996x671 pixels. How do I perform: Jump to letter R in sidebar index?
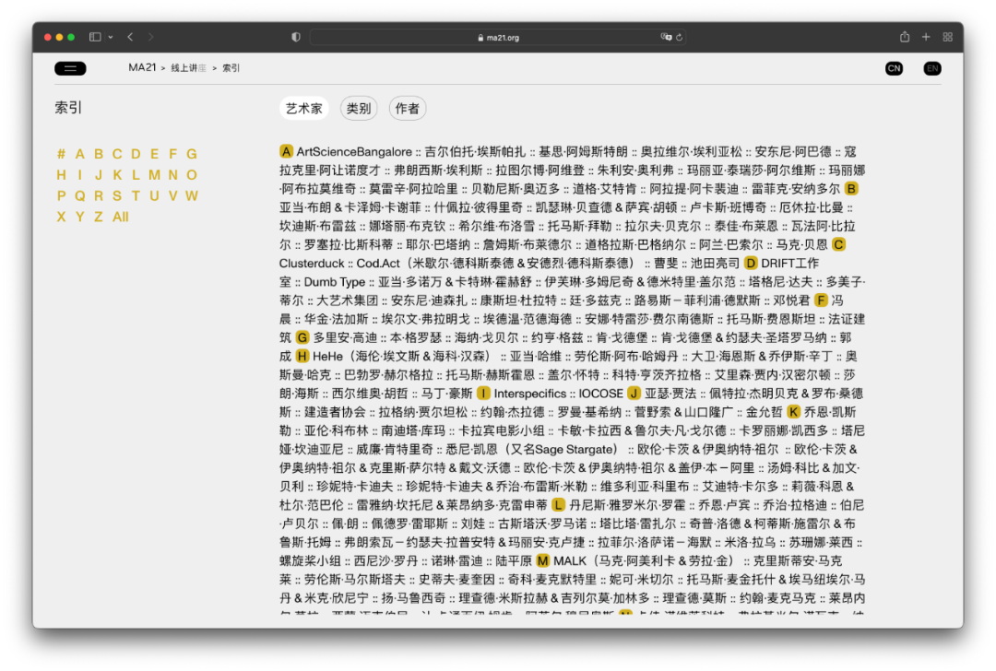[99, 195]
